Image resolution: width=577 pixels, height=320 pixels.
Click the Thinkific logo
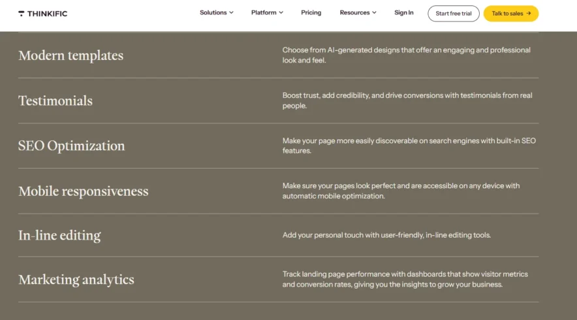pyautogui.click(x=42, y=13)
